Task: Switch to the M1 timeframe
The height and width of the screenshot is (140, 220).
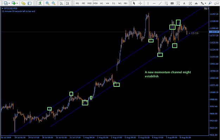Action: tap(77, 3)
